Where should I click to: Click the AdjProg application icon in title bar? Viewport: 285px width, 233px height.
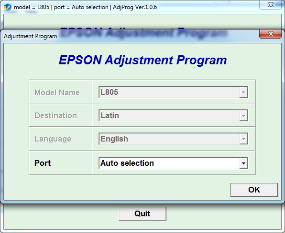click(8, 7)
